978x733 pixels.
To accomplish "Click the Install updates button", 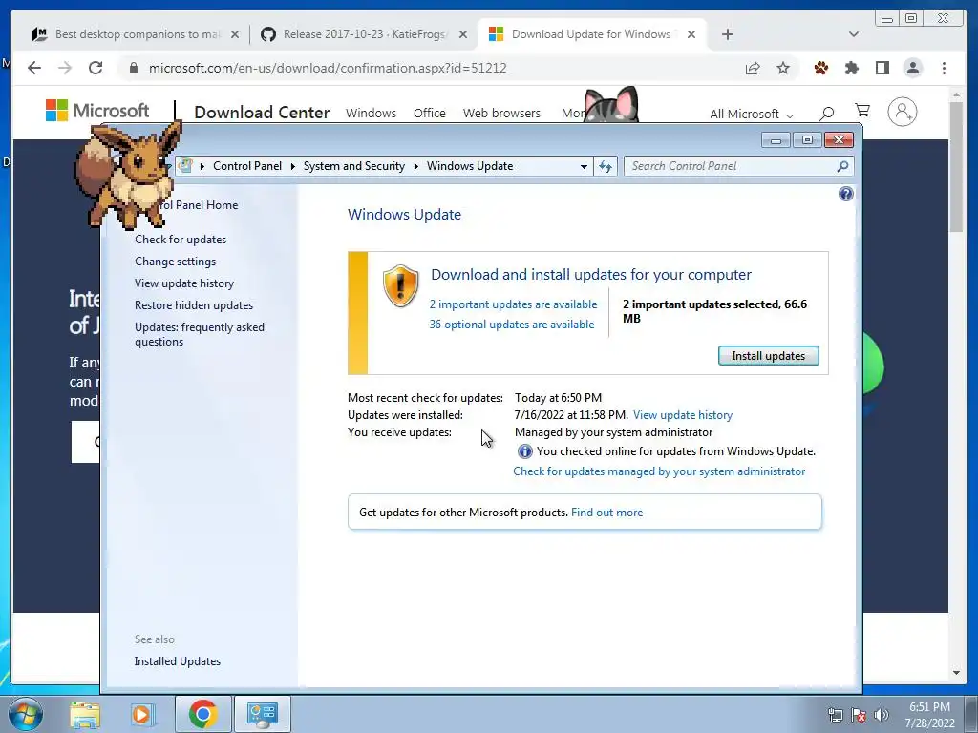I will pyautogui.click(x=769, y=356).
